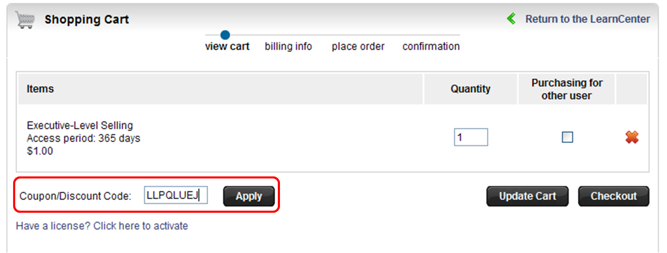Click the green return arrow icon
This screenshot has width=667, height=253.
[x=511, y=19]
